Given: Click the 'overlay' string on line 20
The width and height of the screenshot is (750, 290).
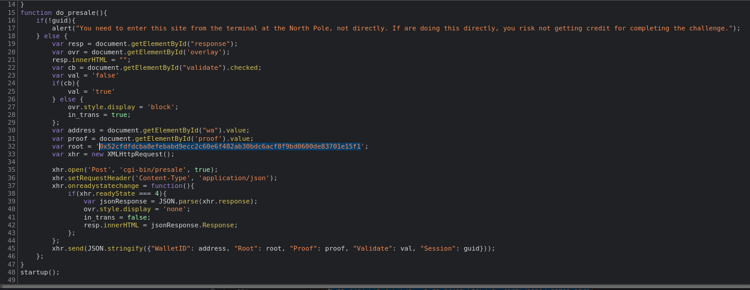Looking at the screenshot, I should pos(204,52).
